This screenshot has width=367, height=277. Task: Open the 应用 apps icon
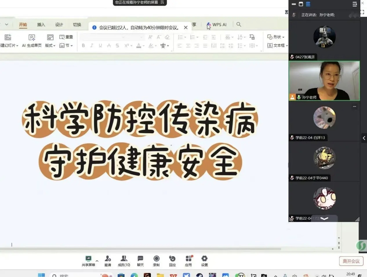(188, 259)
